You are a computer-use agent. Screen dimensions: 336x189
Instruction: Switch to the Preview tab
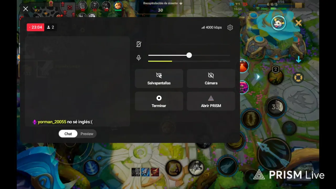coord(87,134)
